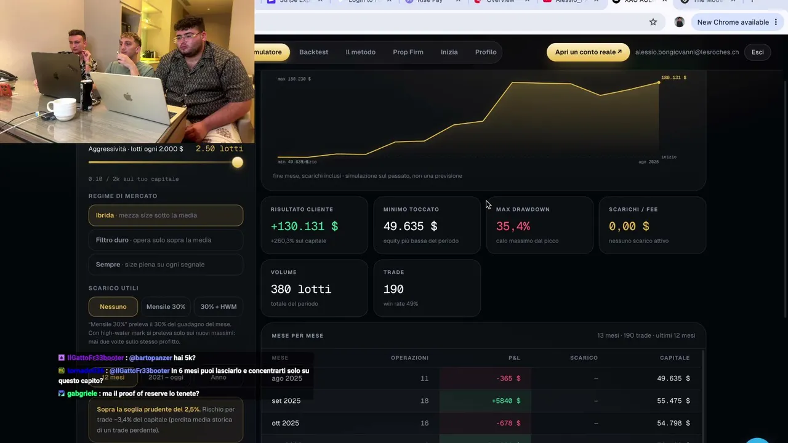The height and width of the screenshot is (443, 788).
Task: Click the Capitale column header
Action: 675,358
